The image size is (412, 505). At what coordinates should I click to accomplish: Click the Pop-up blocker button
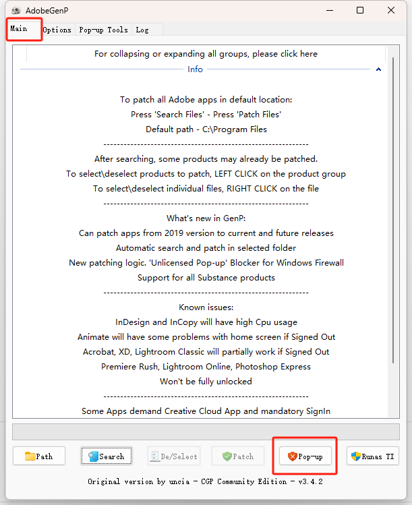coord(305,456)
